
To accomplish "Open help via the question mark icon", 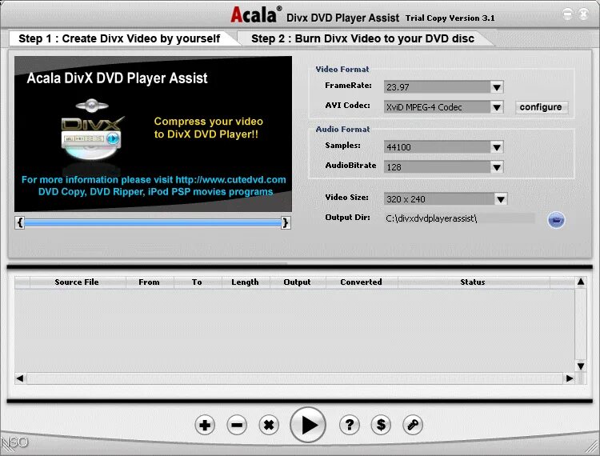I will click(349, 425).
